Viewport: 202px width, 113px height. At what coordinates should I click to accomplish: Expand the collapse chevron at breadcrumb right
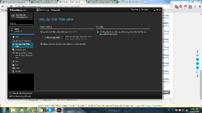coord(171,100)
